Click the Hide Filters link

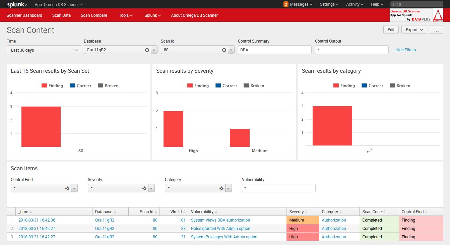pos(405,50)
